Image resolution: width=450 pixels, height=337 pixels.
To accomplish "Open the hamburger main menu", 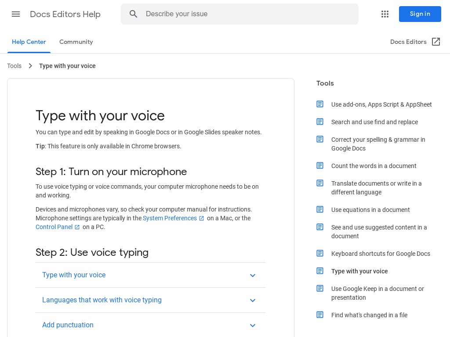I will [16, 14].
